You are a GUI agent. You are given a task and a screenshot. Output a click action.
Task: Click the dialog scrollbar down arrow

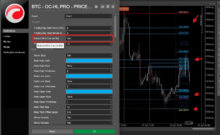115,124
